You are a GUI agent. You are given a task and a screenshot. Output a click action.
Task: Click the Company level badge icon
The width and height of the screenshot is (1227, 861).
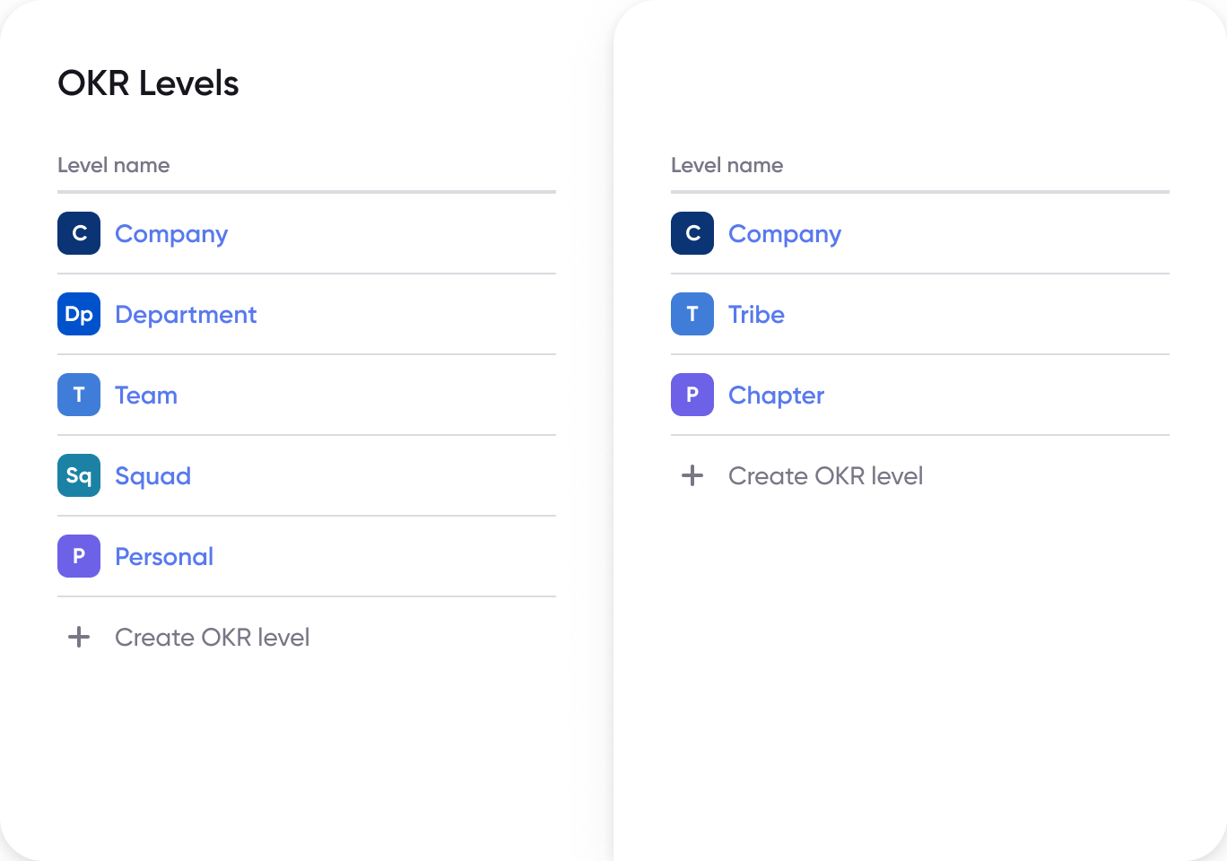(78, 233)
